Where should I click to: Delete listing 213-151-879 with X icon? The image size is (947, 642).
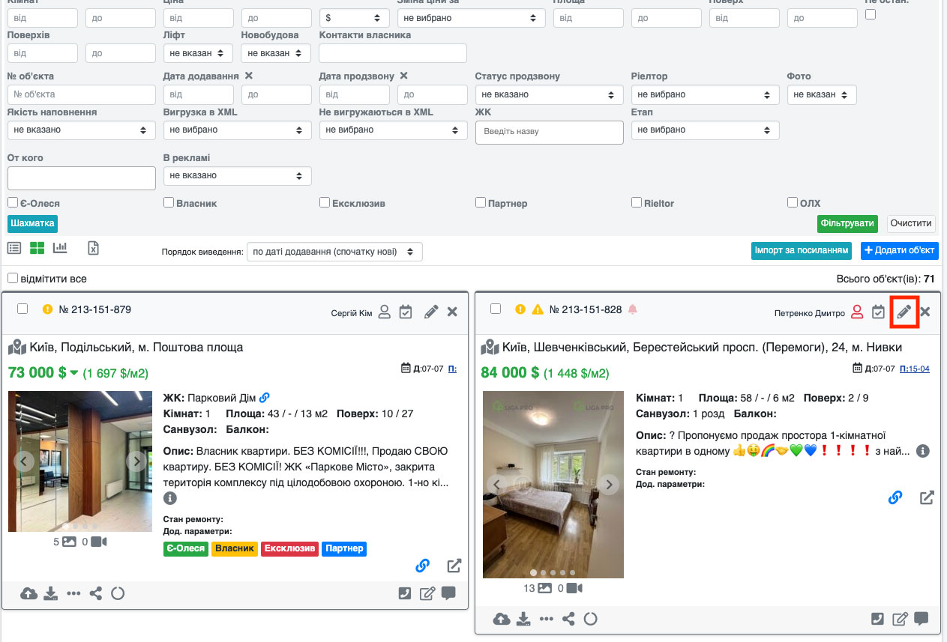point(452,312)
